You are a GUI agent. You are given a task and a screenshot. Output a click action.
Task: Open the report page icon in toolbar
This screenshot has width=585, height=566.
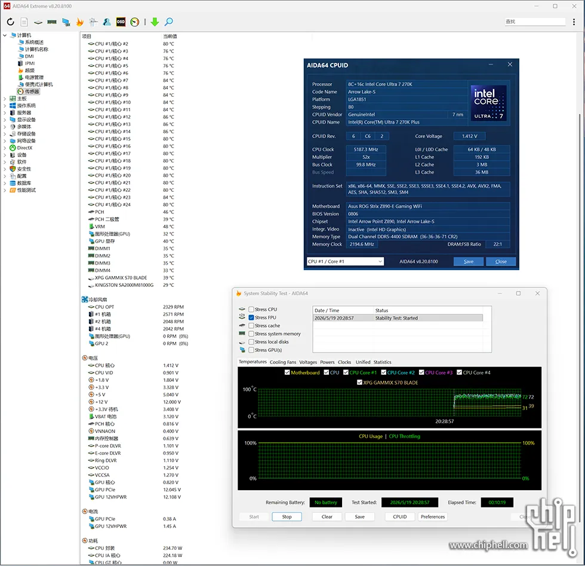click(24, 22)
